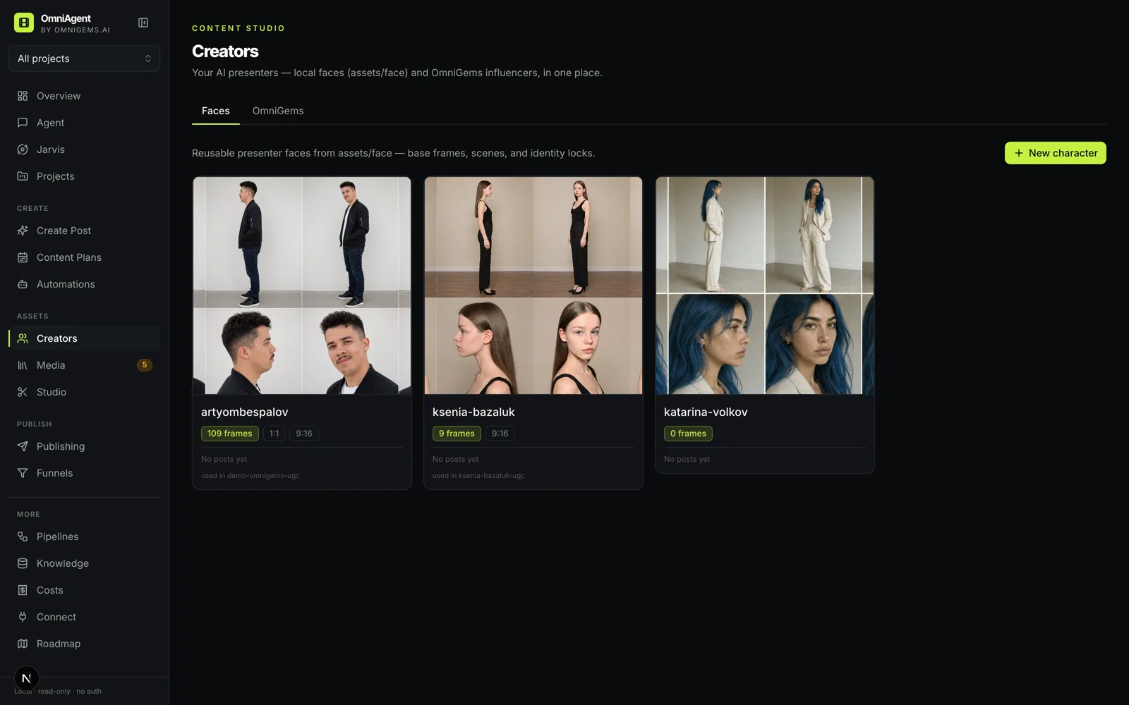Collapse the sidebar panel icon
Viewport: 1129px width, 705px height.
point(143,23)
